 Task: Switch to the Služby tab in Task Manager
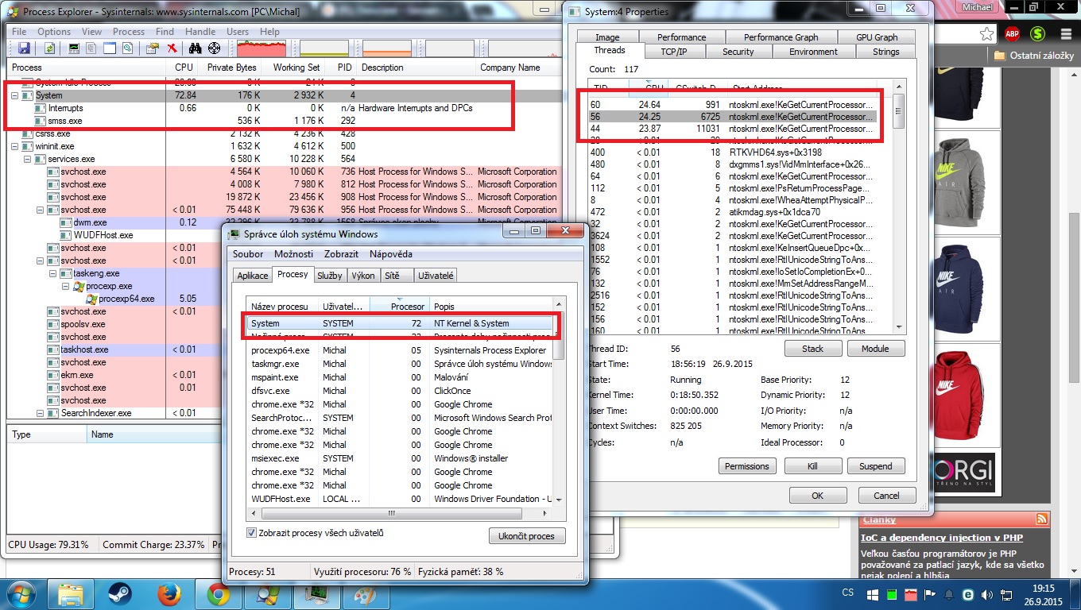pyautogui.click(x=330, y=276)
